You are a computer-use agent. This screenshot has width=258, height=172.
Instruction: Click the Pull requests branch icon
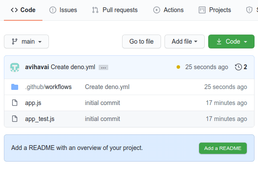95,10
